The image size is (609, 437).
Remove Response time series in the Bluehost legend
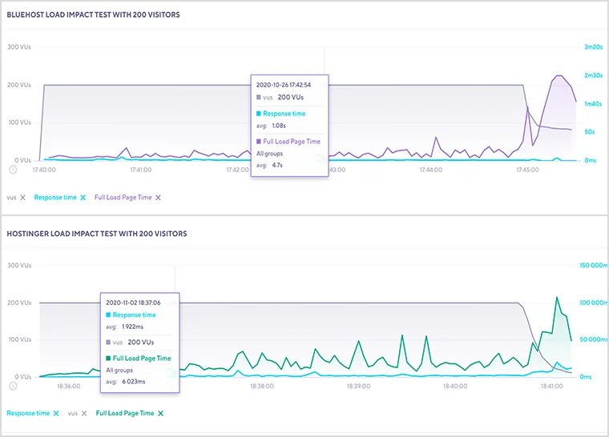tap(83, 198)
